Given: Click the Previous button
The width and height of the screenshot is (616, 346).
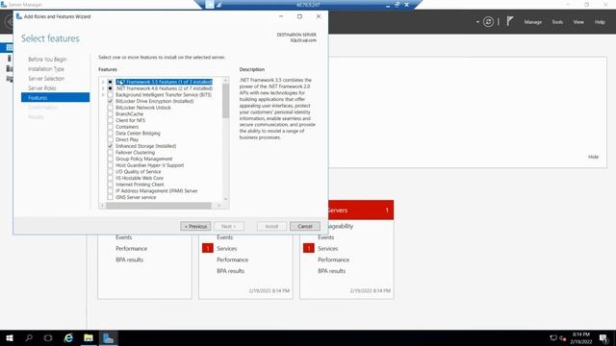Looking at the screenshot, I should pos(195,227).
